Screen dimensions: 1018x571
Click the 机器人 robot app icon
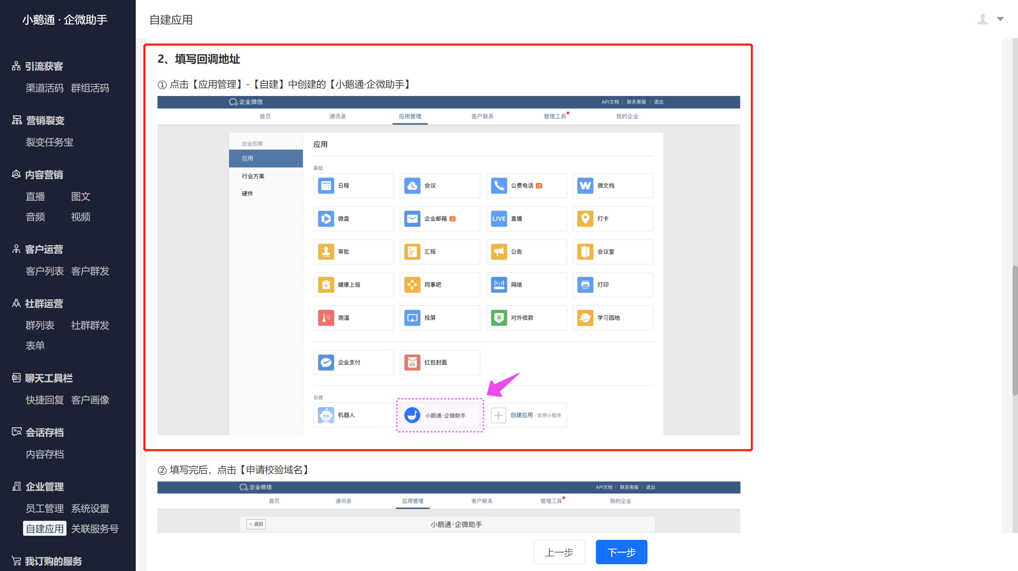coord(326,415)
